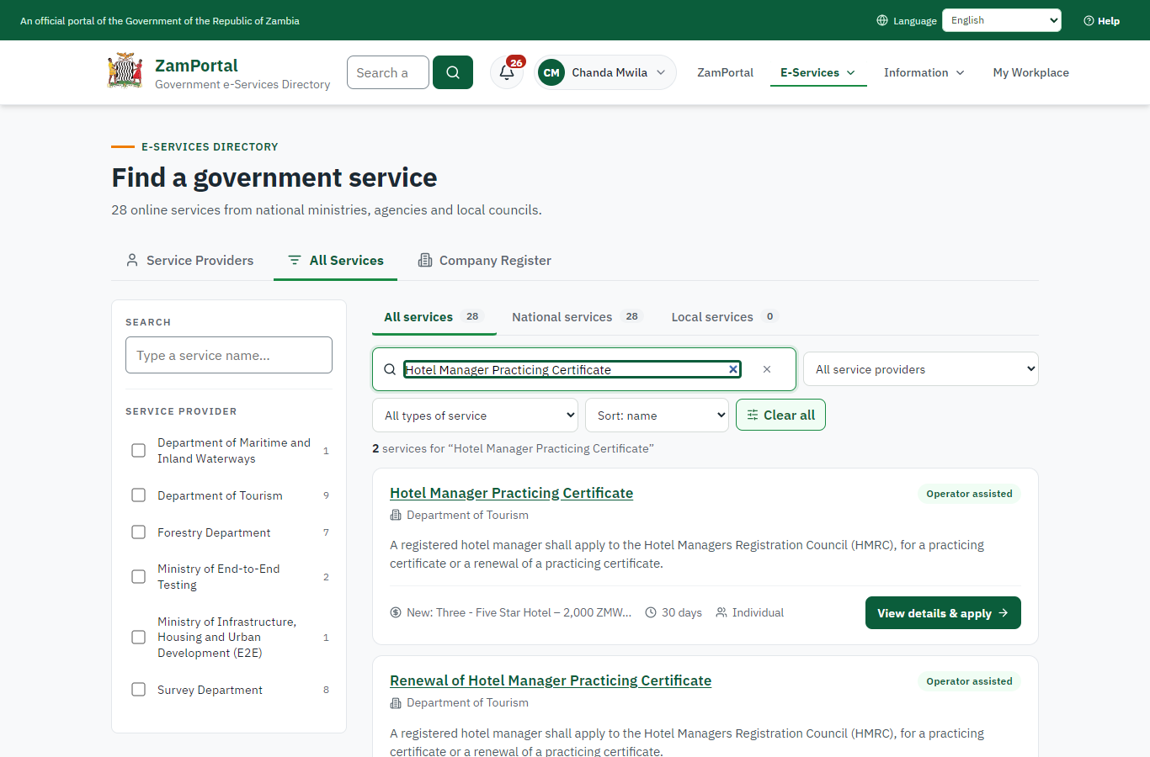This screenshot has height=757, width=1150.
Task: Tick Department of Maritime and Inland Waterways
Action: click(x=139, y=451)
